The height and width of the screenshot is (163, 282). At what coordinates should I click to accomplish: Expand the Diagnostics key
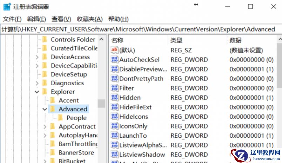pos(37,83)
